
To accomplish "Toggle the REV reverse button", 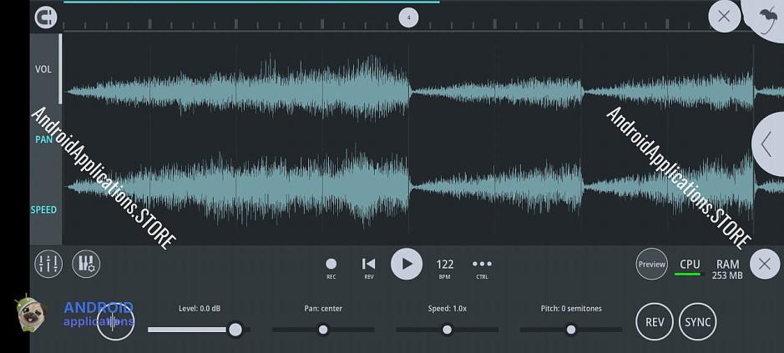I will click(x=654, y=321).
